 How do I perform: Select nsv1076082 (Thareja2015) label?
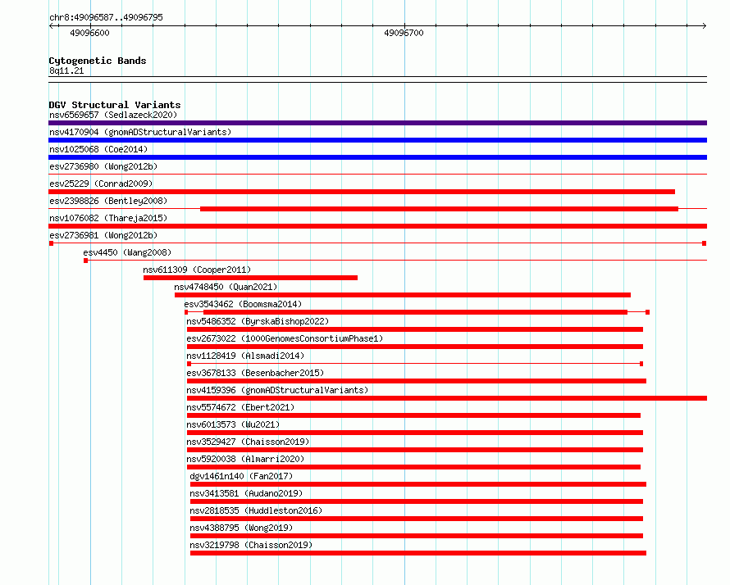[108, 218]
